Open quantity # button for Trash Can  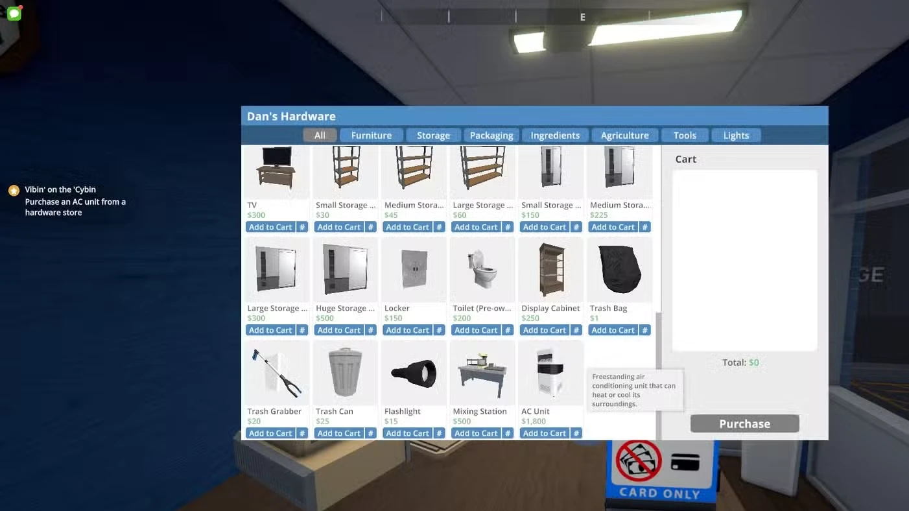click(x=371, y=433)
